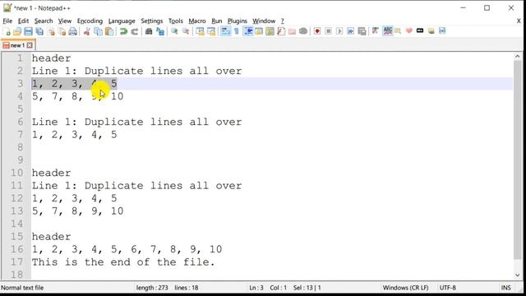Click the 'UTF-8' encoding status entry

tap(447, 288)
